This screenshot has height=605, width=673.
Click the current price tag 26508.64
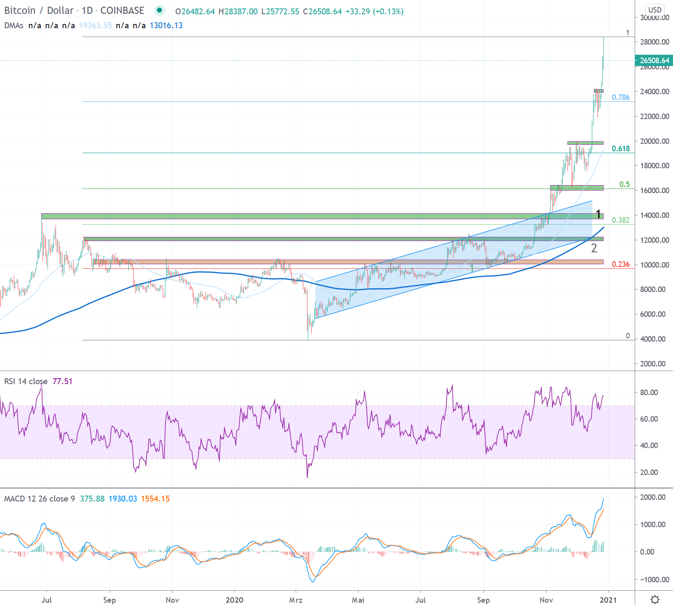click(654, 61)
